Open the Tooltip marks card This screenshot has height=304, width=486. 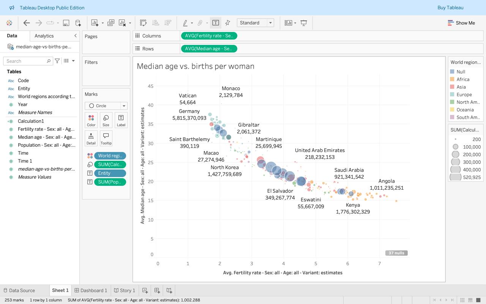coord(106,139)
